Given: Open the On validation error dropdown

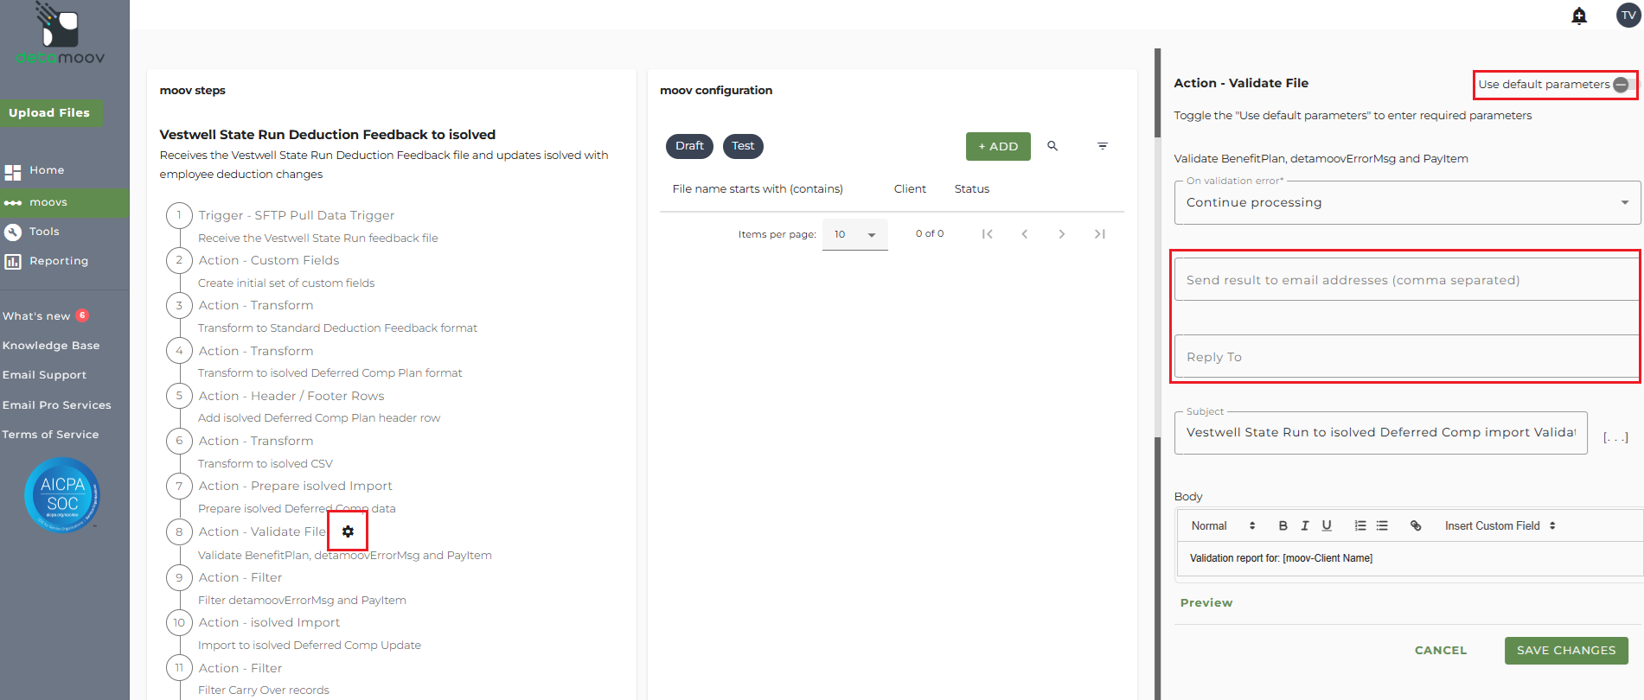Looking at the screenshot, I should tap(1407, 202).
